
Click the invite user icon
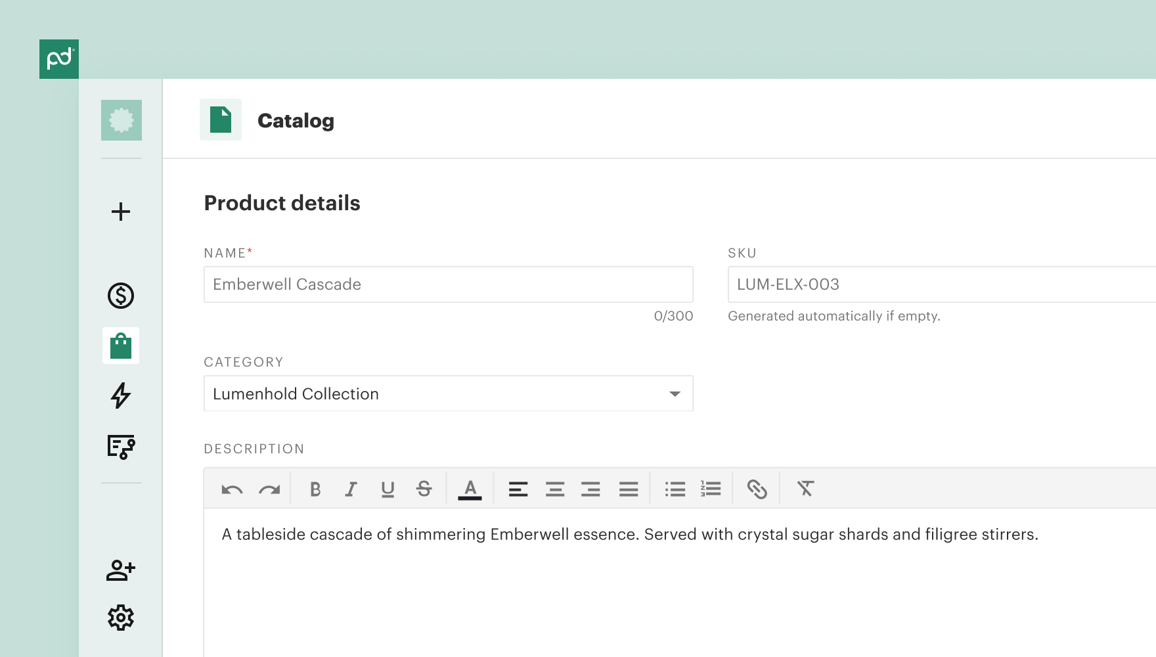click(x=121, y=570)
